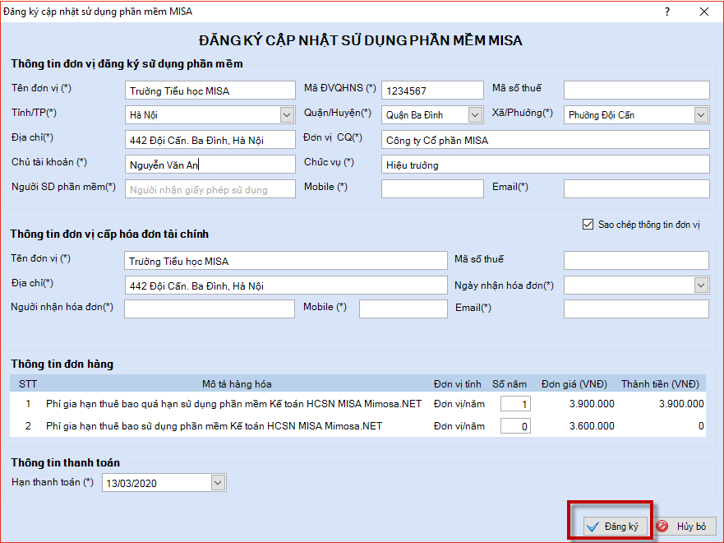Screen dimensions: 724x543
Task: Open the Quận/Huyện dropdown
Action: (x=475, y=115)
